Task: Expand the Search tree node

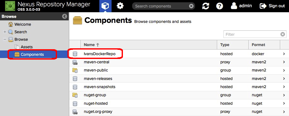Action: pos(5,32)
